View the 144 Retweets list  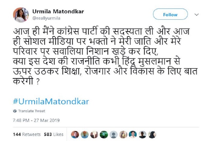27,134
